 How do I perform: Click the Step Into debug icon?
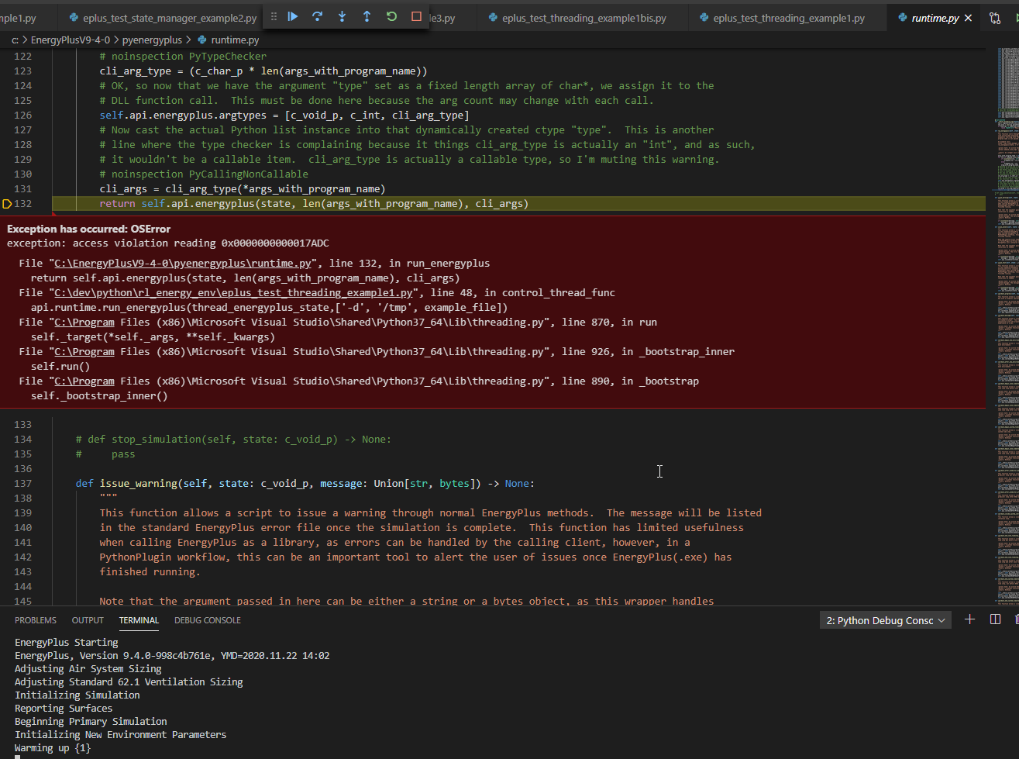click(x=343, y=16)
